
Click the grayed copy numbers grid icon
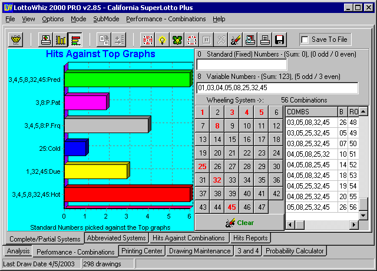click(x=104, y=39)
